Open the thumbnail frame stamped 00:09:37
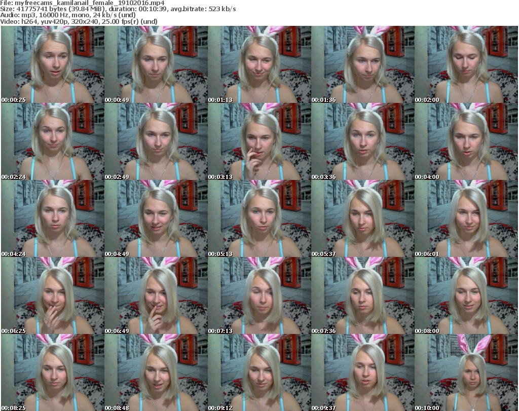The image size is (519, 411). click(x=363, y=372)
